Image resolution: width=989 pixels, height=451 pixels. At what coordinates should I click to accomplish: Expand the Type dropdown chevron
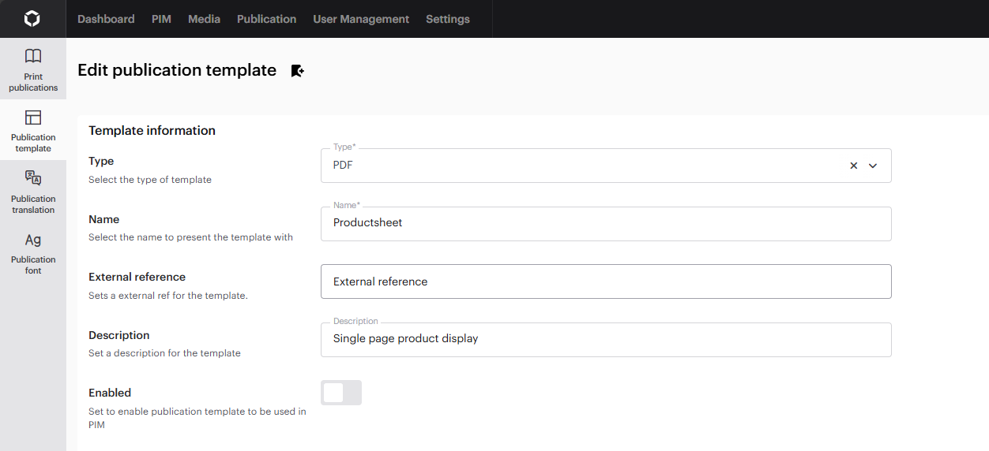click(x=873, y=166)
